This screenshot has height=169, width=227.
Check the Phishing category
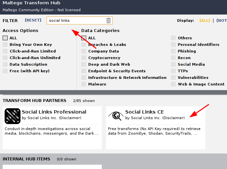(x=173, y=51)
